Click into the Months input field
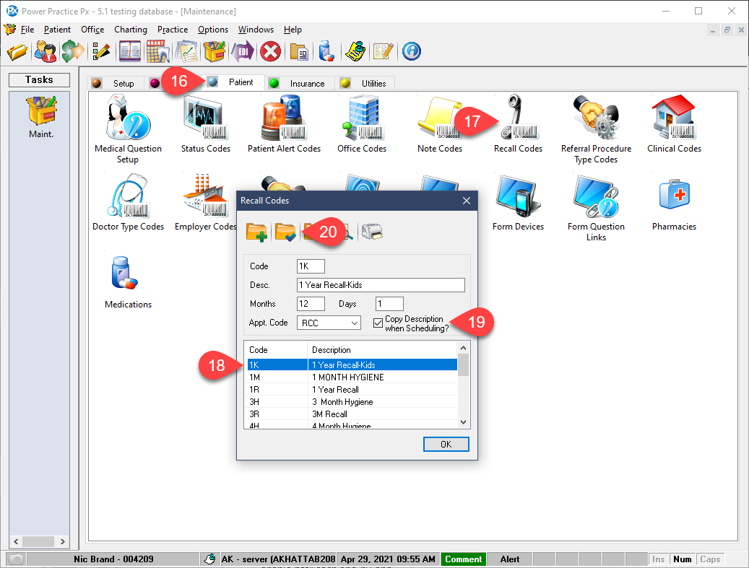 311,304
